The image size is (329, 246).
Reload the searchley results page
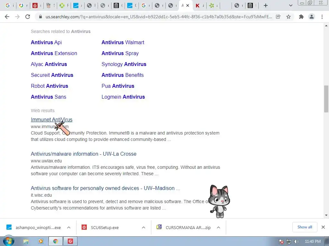coord(28,17)
